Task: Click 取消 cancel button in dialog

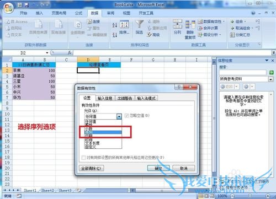Action: click(184, 168)
